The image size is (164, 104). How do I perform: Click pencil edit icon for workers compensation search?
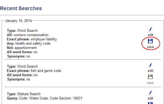coord(150,29)
